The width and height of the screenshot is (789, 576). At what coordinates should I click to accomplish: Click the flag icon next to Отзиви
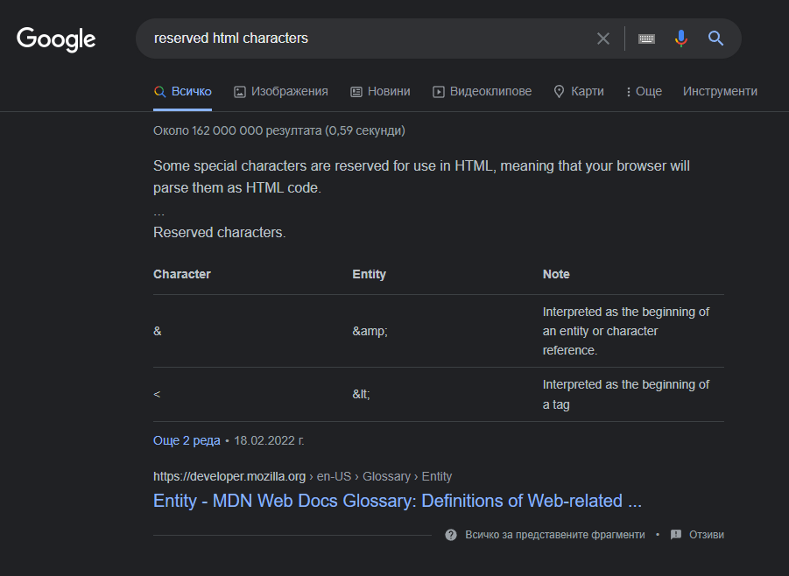tap(674, 534)
